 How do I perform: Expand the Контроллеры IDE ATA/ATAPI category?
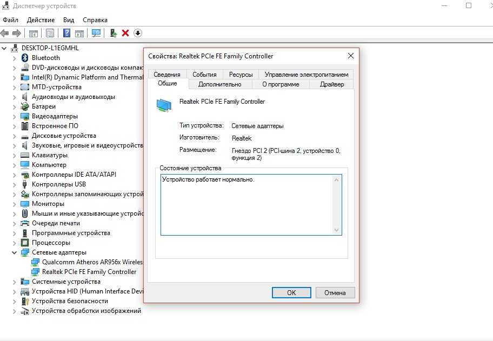[14, 175]
